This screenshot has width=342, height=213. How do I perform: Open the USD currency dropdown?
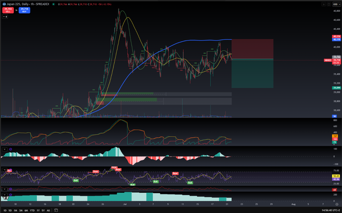coord(336,4)
